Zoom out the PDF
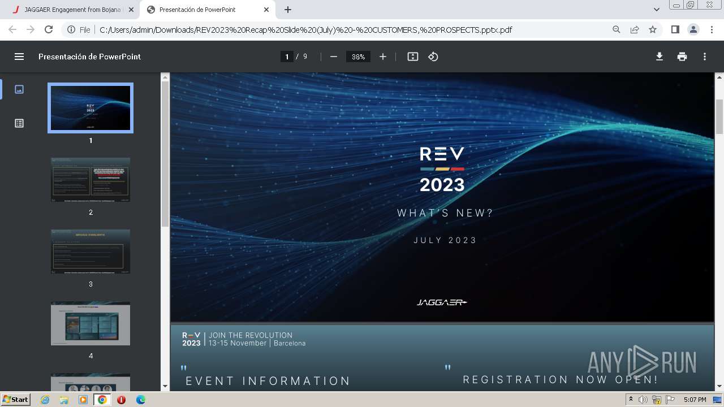The image size is (724, 407). (x=334, y=57)
